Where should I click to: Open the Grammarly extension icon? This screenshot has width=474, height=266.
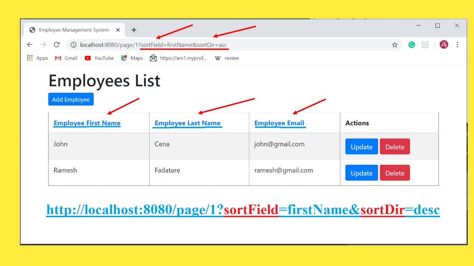[x=411, y=44]
